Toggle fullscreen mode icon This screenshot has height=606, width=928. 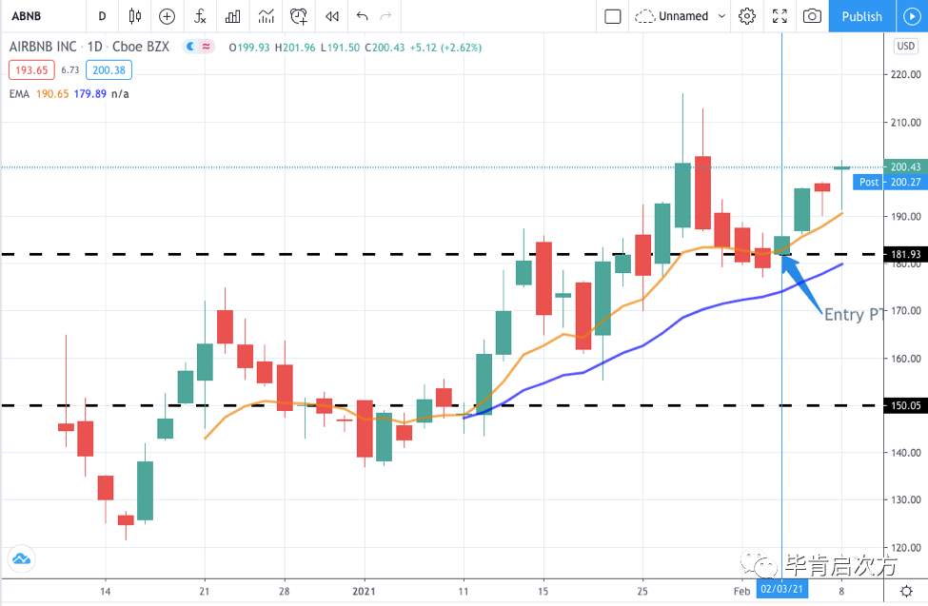pyautogui.click(x=780, y=16)
